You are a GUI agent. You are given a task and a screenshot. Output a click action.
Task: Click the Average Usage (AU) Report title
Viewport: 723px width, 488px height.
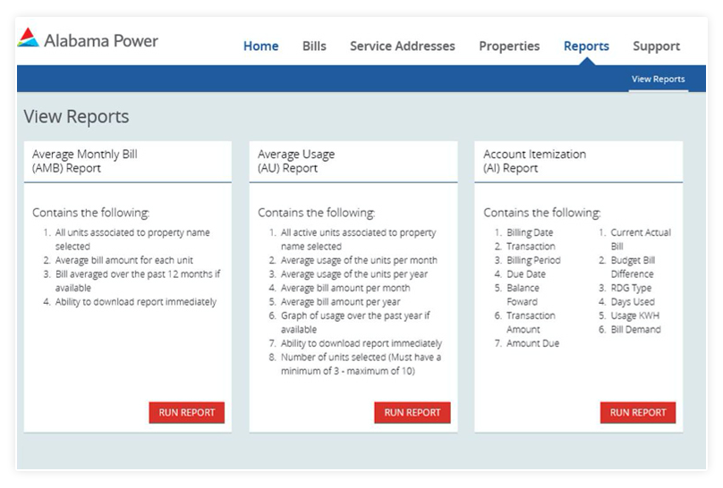296,161
